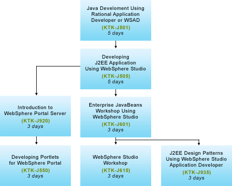
Task: Click the WebSphere Studio Workshop title text
Action: (x=116, y=160)
